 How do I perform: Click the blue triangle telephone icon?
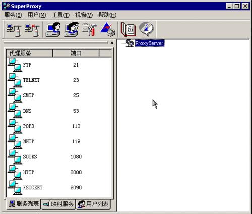point(108,29)
